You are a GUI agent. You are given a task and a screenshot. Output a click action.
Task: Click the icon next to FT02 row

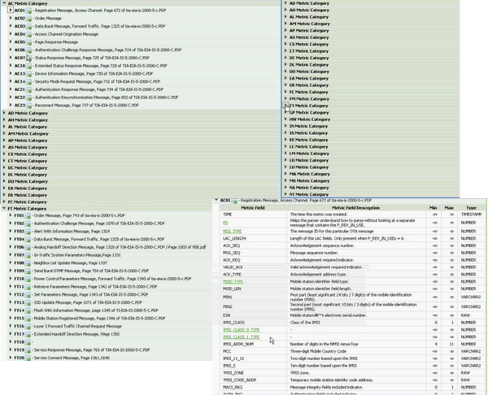click(x=28, y=224)
